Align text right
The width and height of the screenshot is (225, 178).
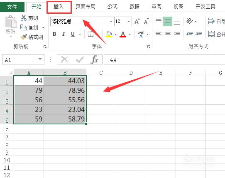pyautogui.click(x=177, y=34)
